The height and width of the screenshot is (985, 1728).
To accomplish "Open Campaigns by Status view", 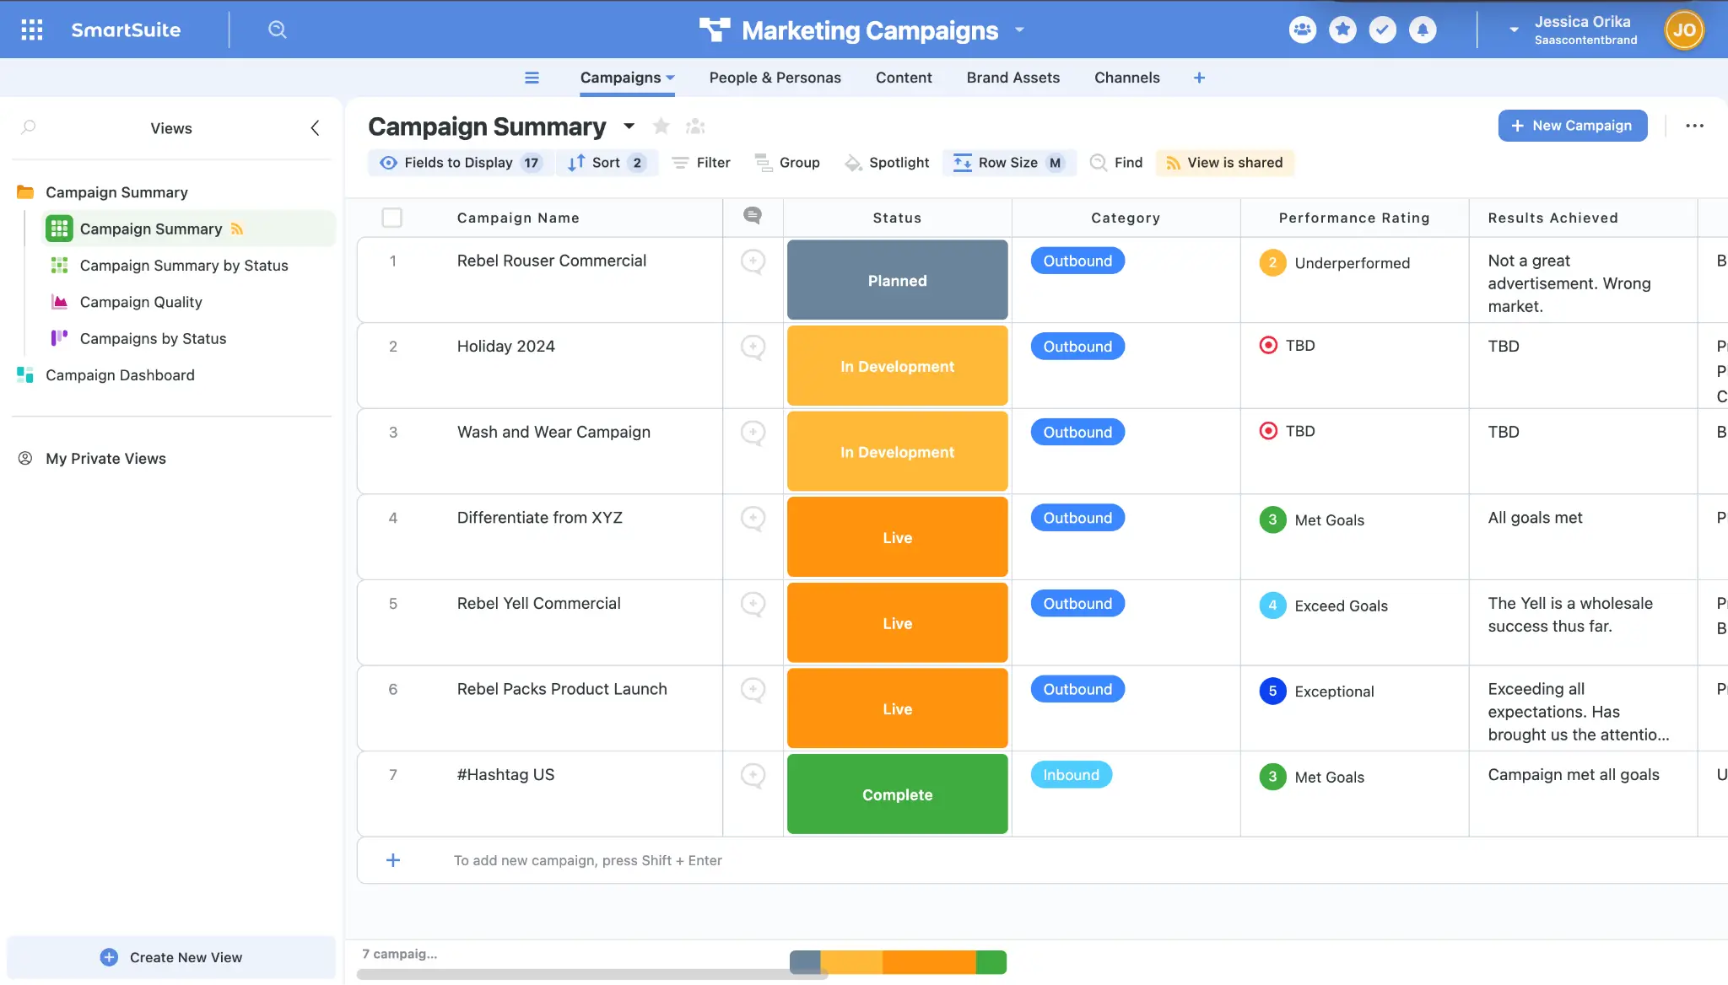I will click(x=153, y=338).
